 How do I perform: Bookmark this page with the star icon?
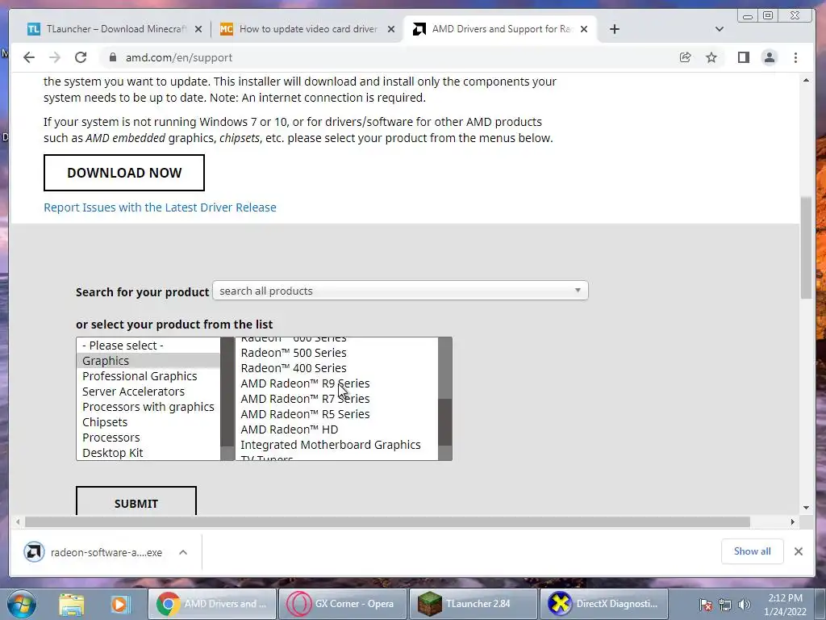(x=711, y=57)
